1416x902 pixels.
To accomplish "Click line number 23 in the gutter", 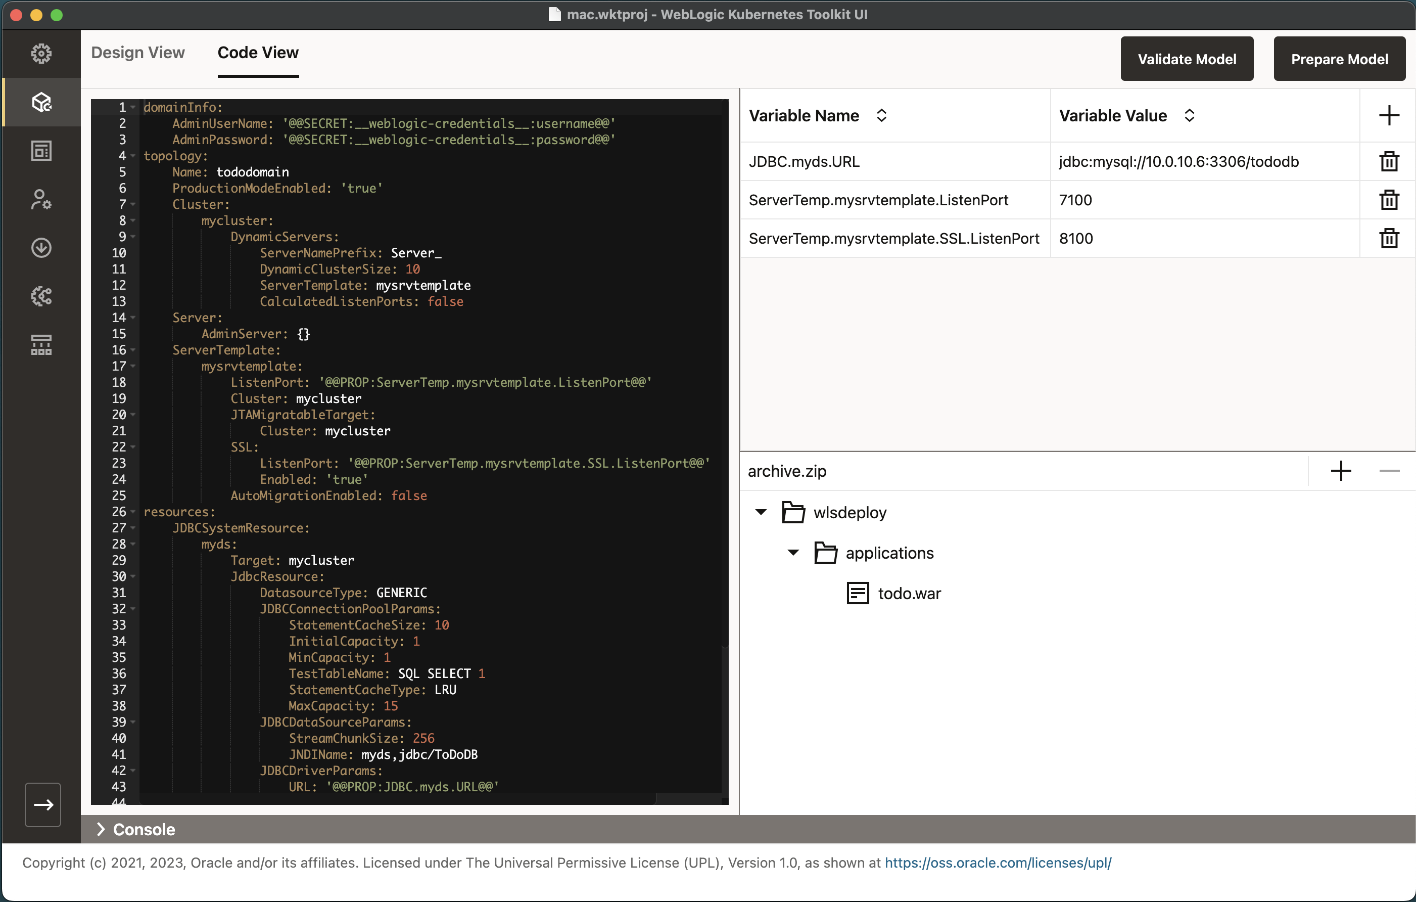I will click(x=118, y=463).
